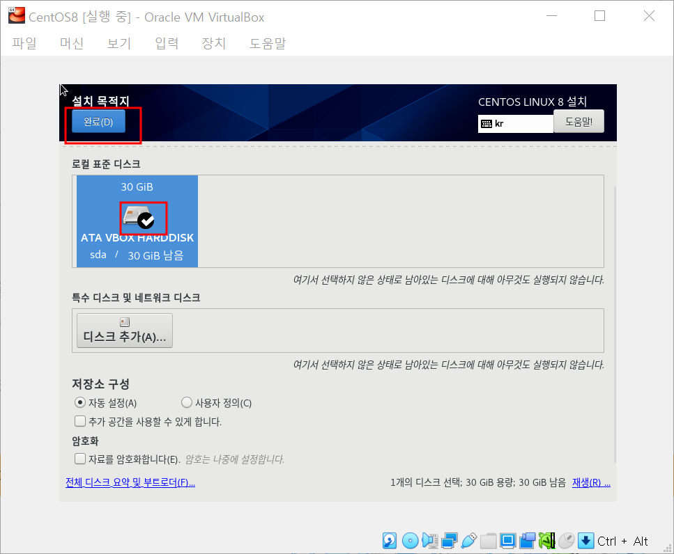
Task: Select the automatic configuration radio button
Action: tap(80, 402)
